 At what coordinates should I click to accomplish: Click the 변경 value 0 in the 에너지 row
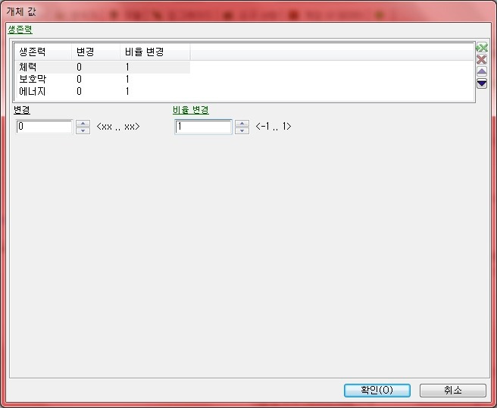79,91
